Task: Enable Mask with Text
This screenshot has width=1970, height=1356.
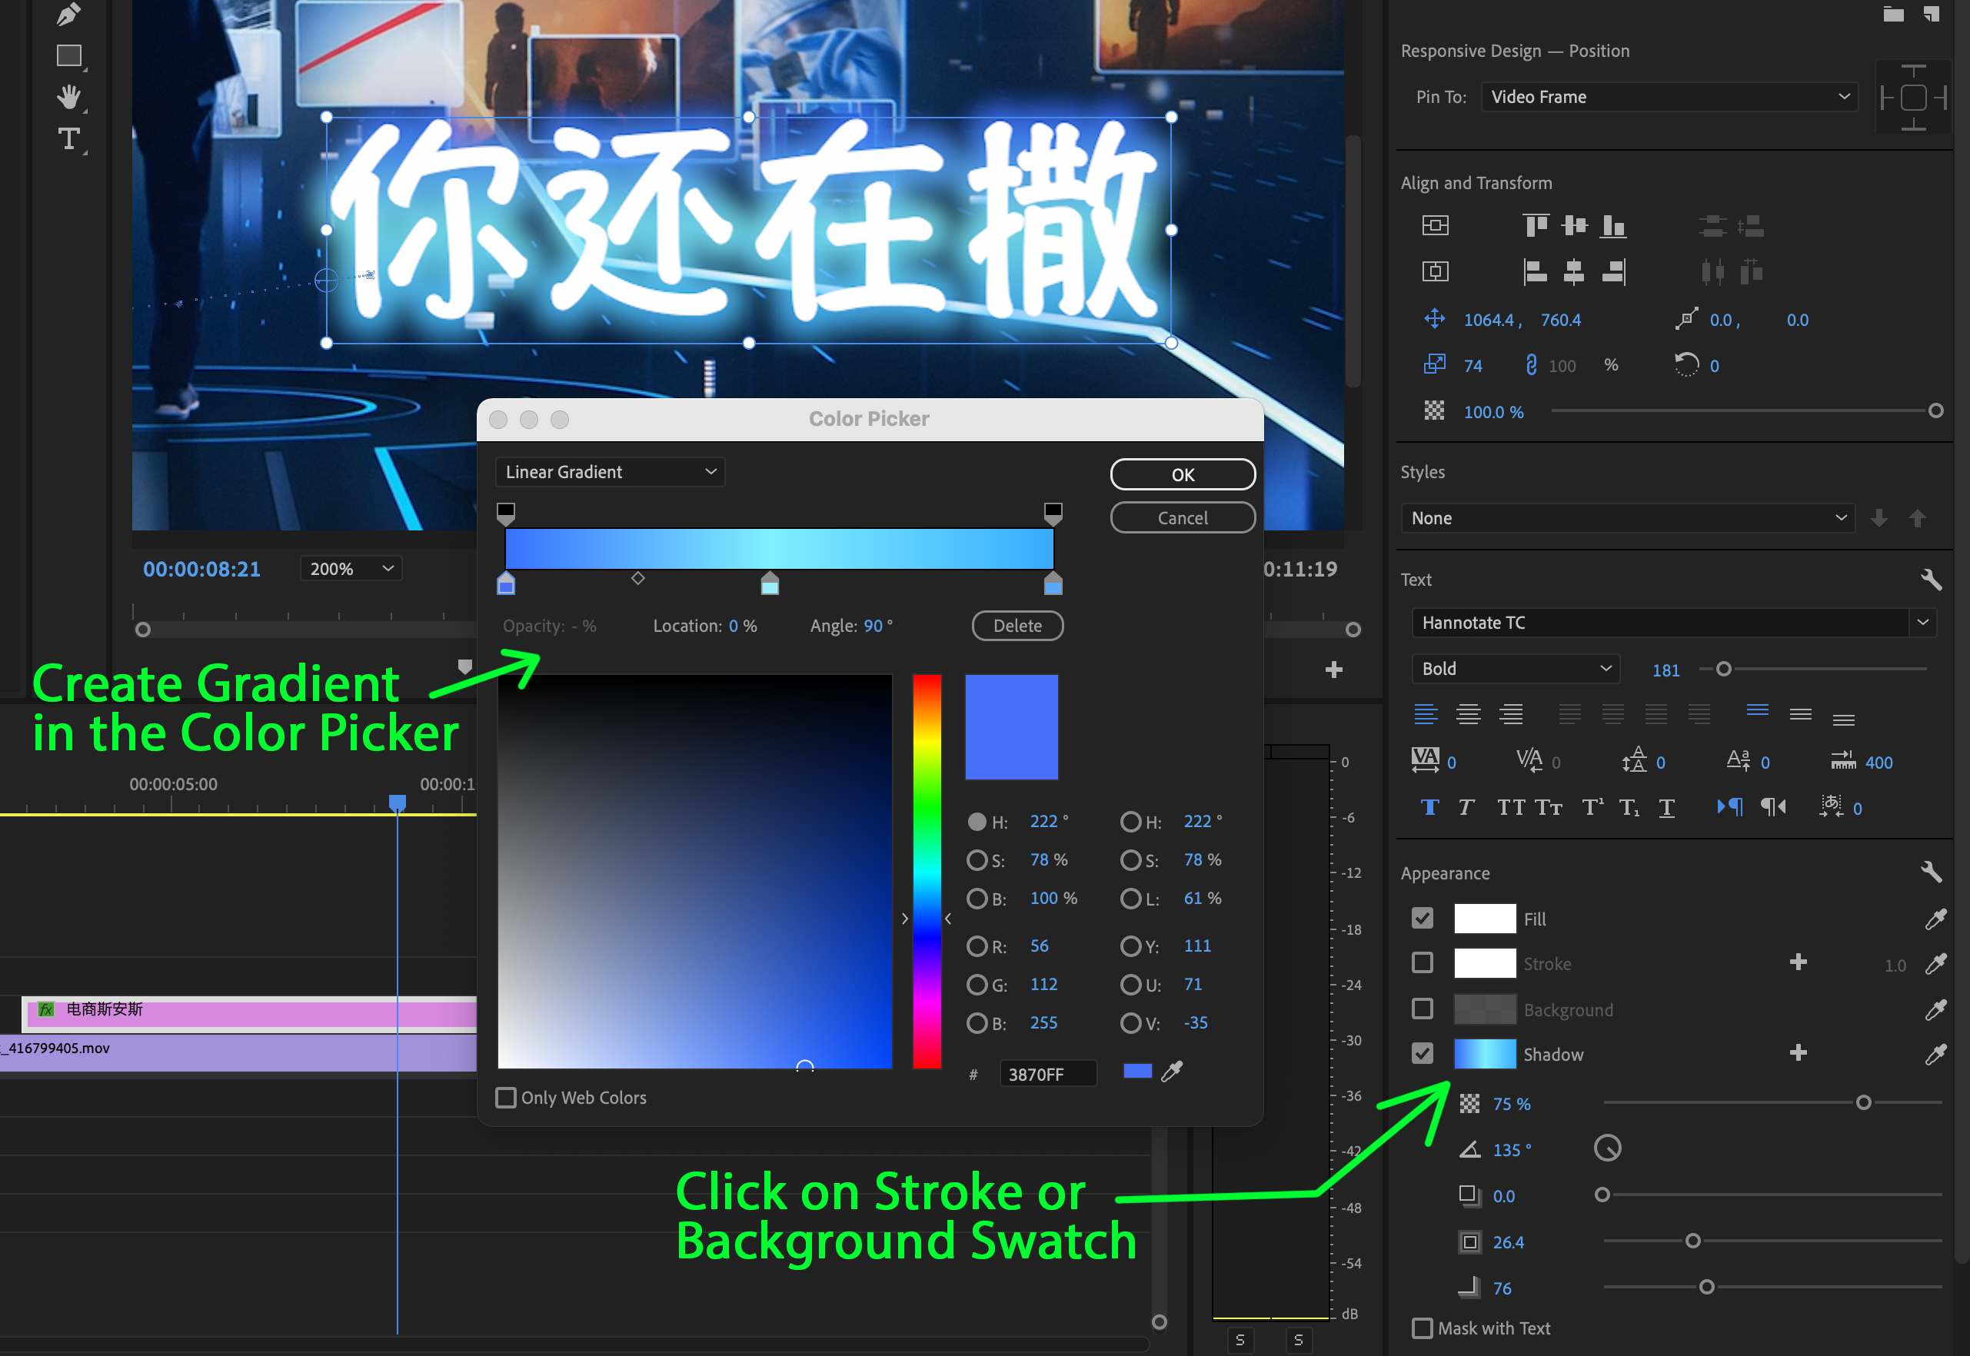Action: (x=1423, y=1327)
